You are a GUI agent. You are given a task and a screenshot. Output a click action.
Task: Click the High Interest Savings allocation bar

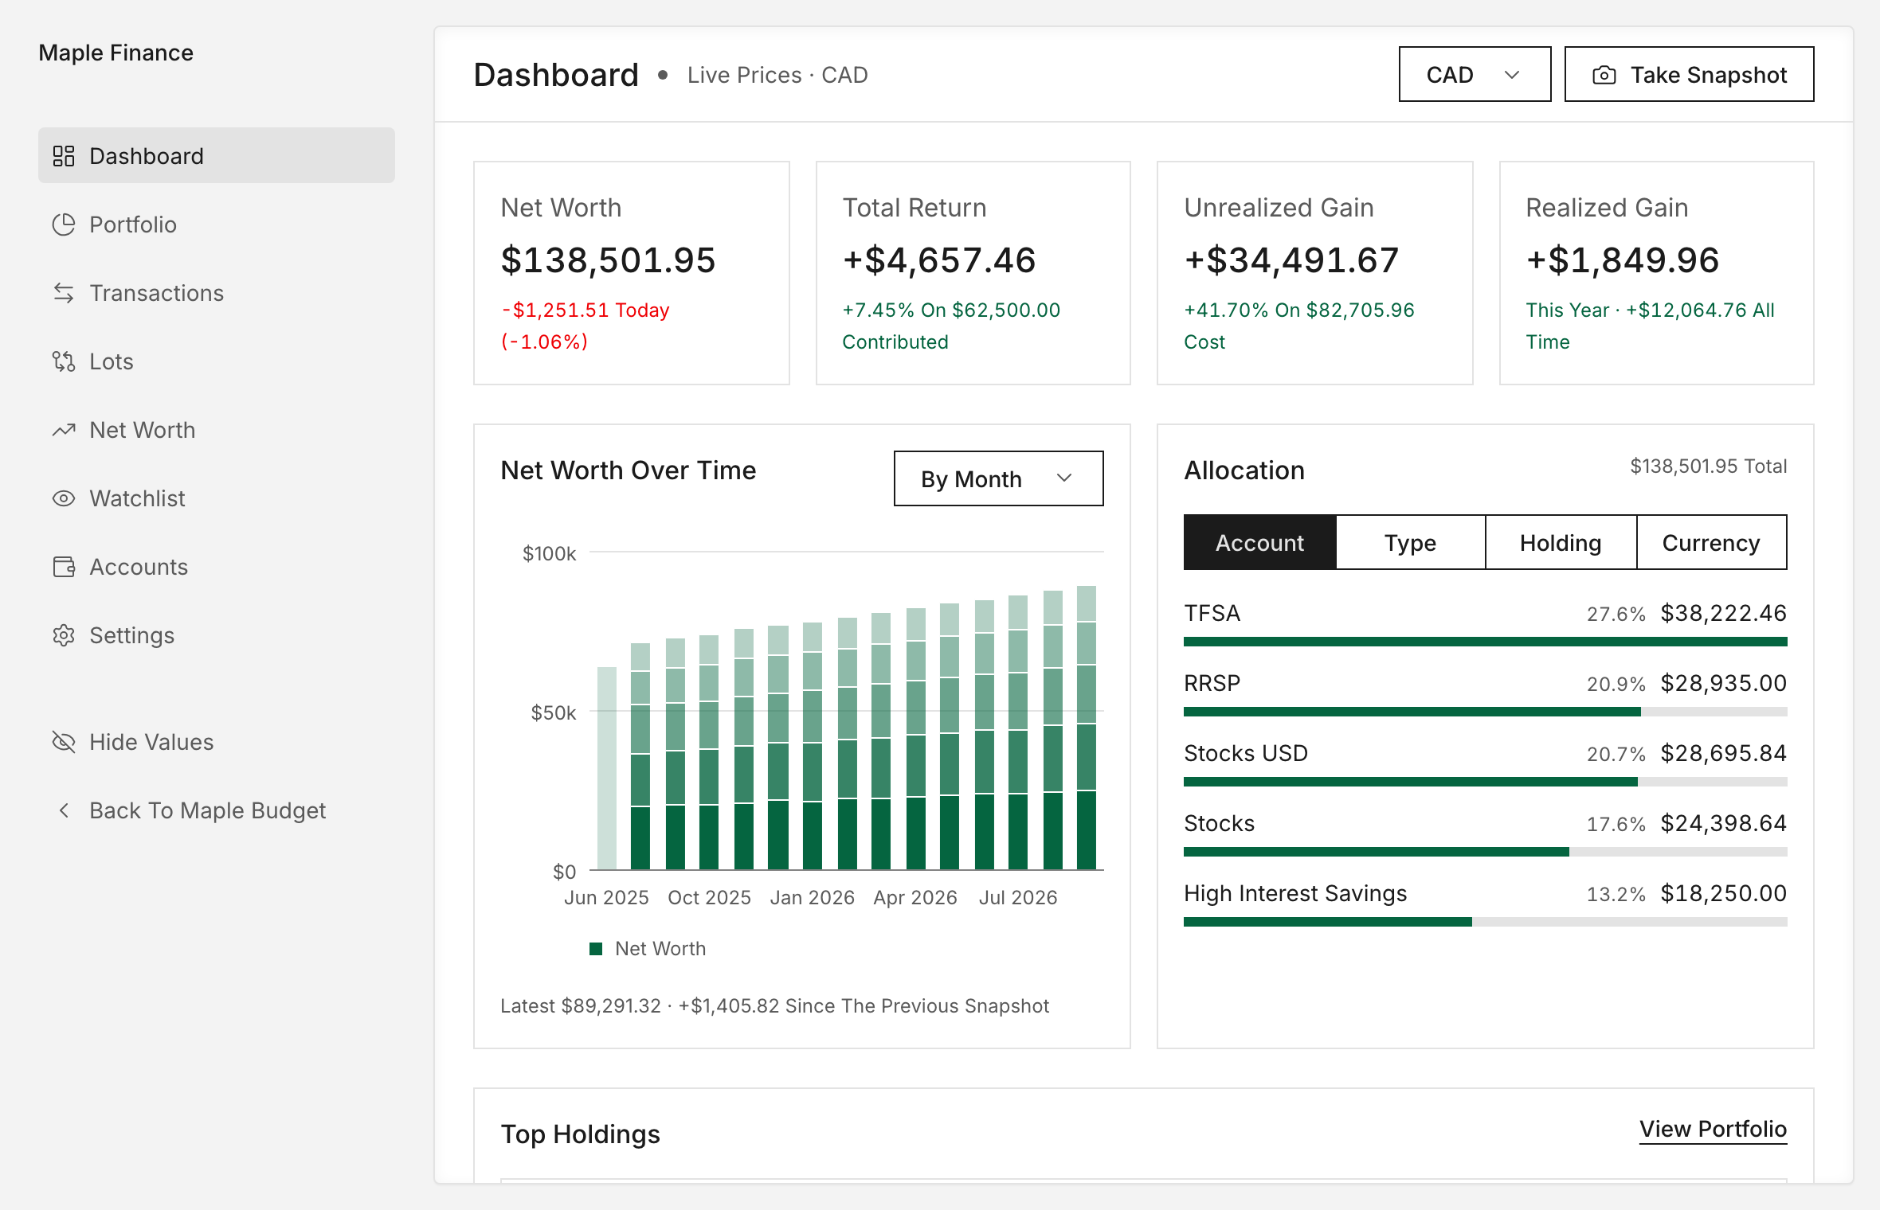point(1485,922)
